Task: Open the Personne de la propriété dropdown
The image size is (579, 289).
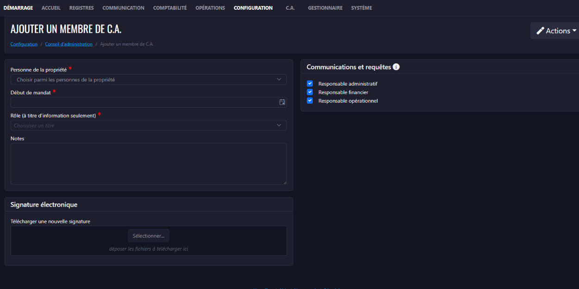Action: [149, 80]
